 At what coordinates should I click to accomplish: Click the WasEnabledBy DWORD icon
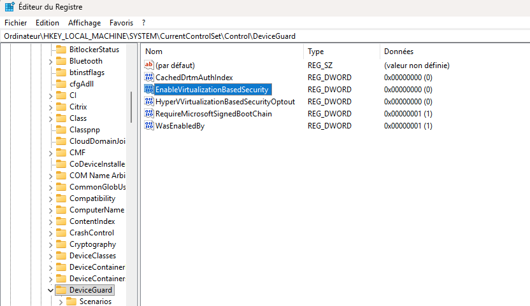coord(150,126)
